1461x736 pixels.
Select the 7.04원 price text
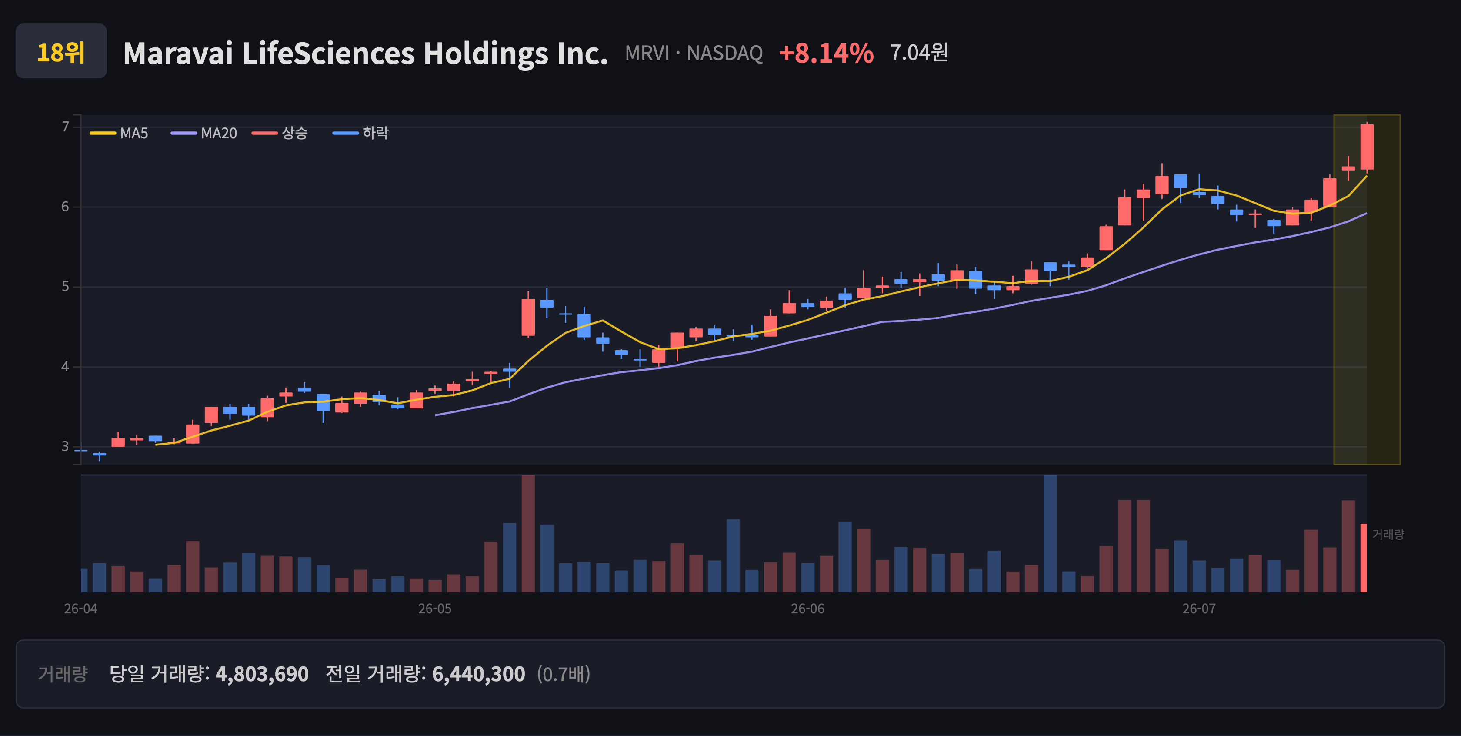[x=919, y=52]
